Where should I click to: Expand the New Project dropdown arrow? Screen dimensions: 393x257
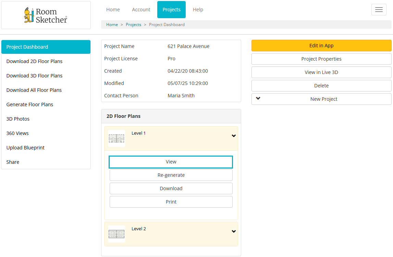pyautogui.click(x=258, y=98)
